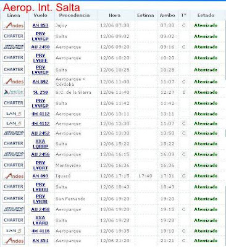Click the Andes logo beside AN 854
This screenshot has height=247, width=226.
(14, 241)
